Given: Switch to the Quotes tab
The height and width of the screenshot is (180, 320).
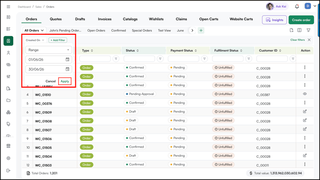Looking at the screenshot, I should pos(56,19).
